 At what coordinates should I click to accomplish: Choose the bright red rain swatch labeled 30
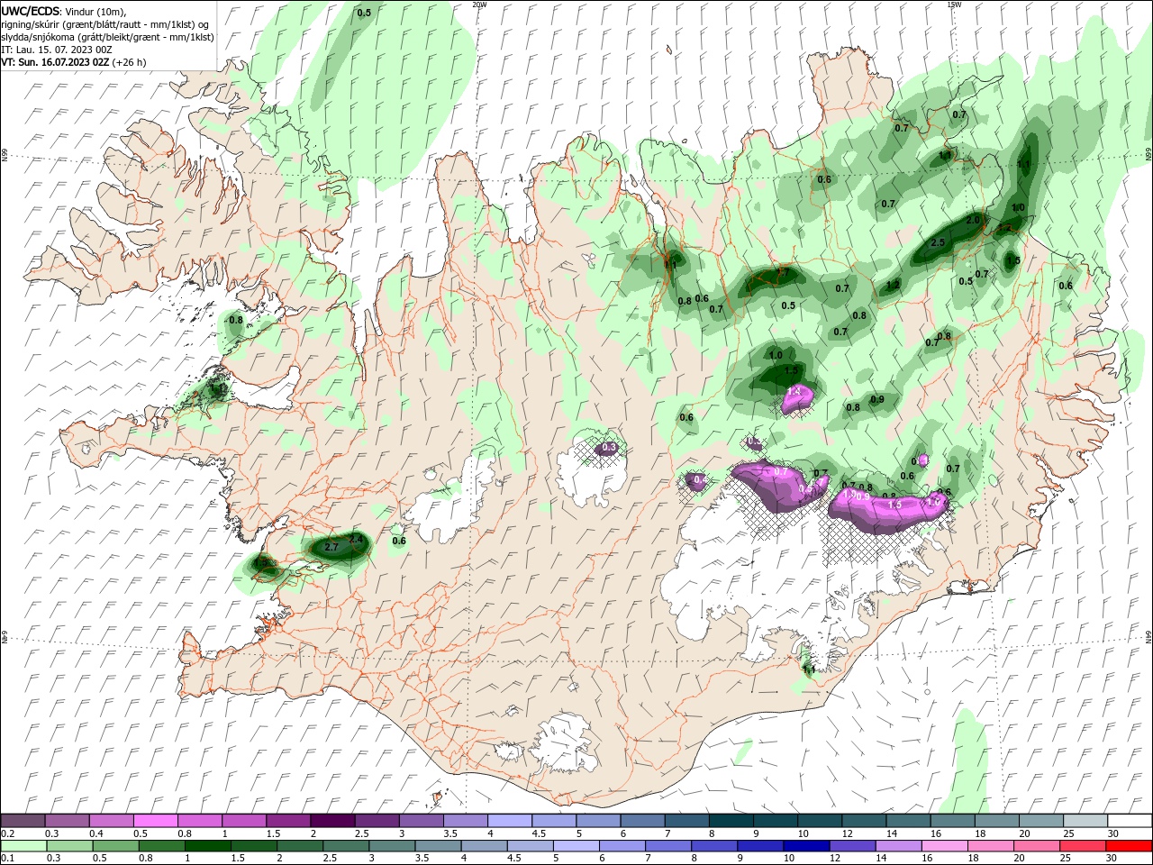(1129, 846)
